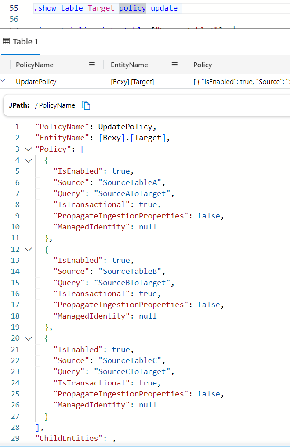Click the table grid icon beside Table 1
290x447 pixels.
pos(6,41)
